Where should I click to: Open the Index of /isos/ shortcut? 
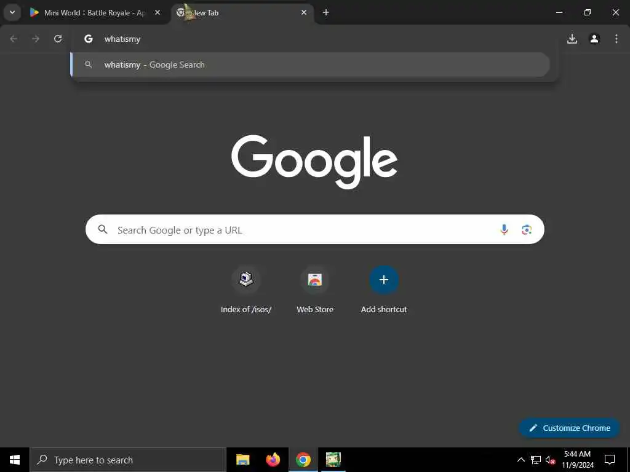246,290
